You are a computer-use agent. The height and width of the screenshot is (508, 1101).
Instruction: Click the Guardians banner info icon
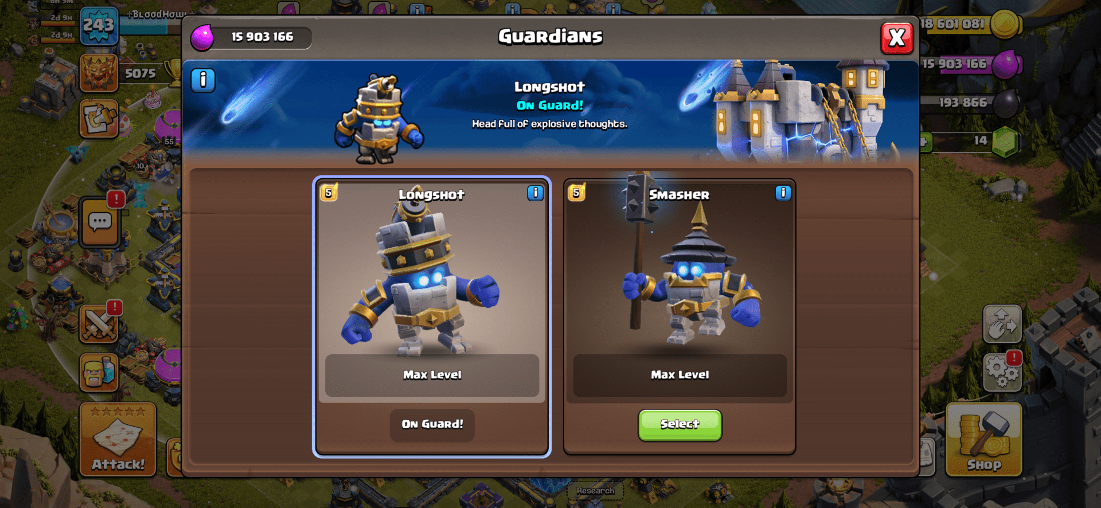pyautogui.click(x=203, y=80)
